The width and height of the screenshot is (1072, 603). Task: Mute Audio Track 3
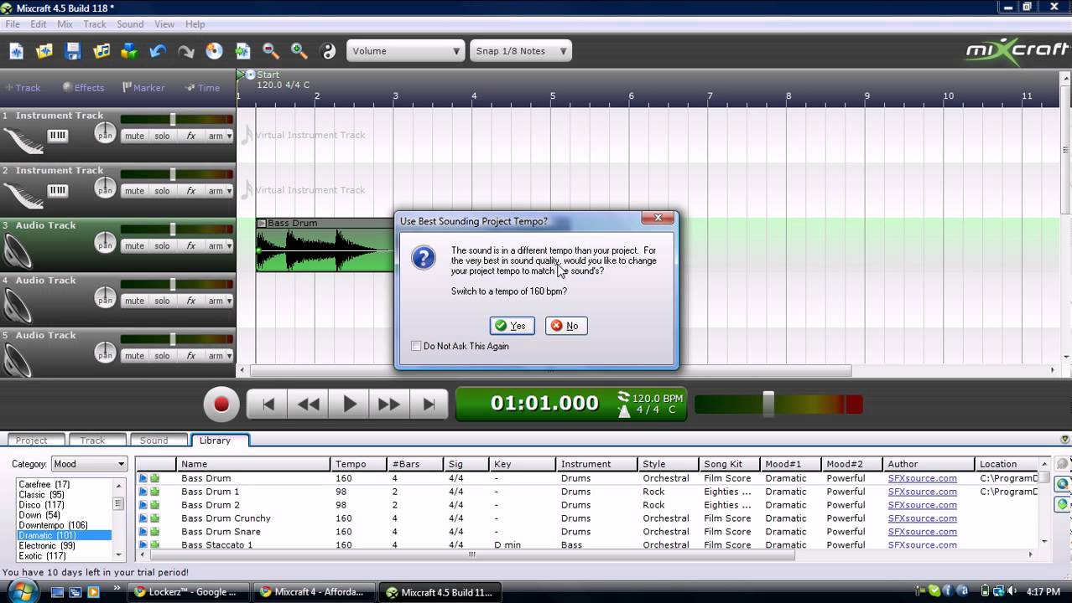134,246
